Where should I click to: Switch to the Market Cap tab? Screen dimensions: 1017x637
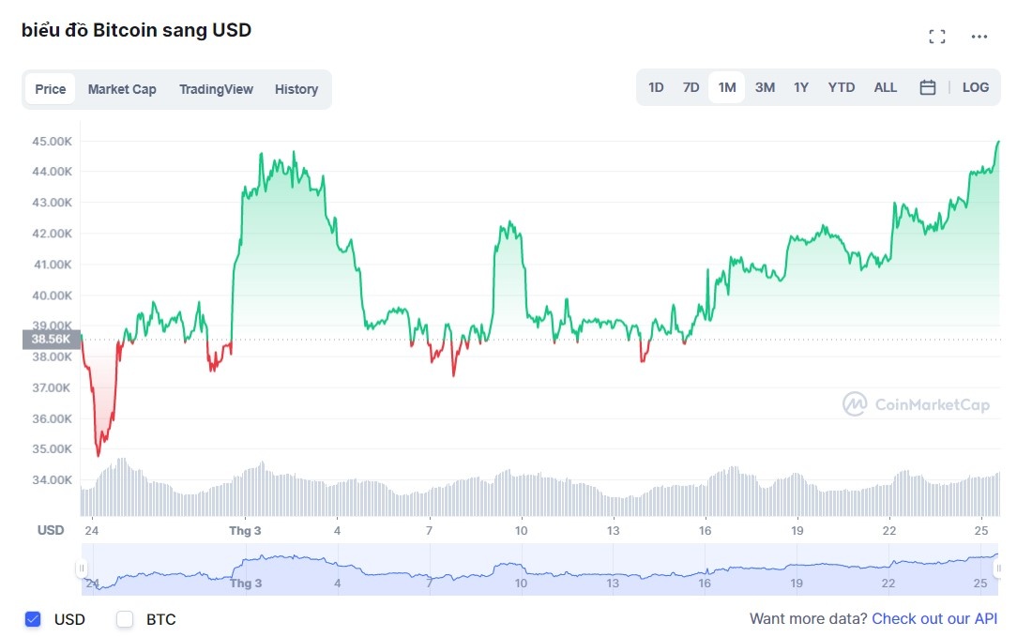(x=122, y=88)
